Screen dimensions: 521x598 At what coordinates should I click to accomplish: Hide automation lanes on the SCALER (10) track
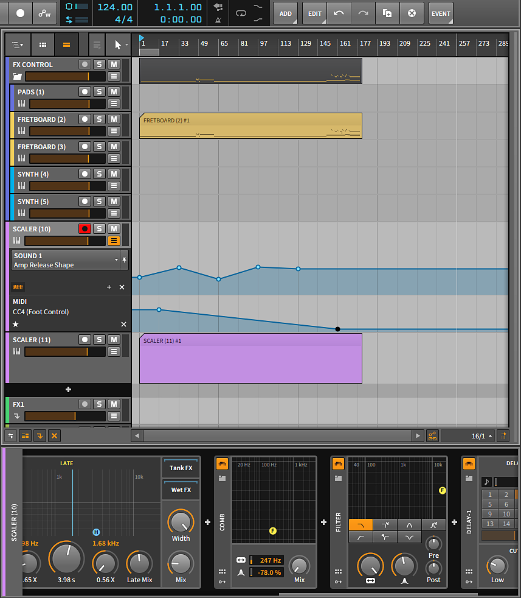[114, 241]
